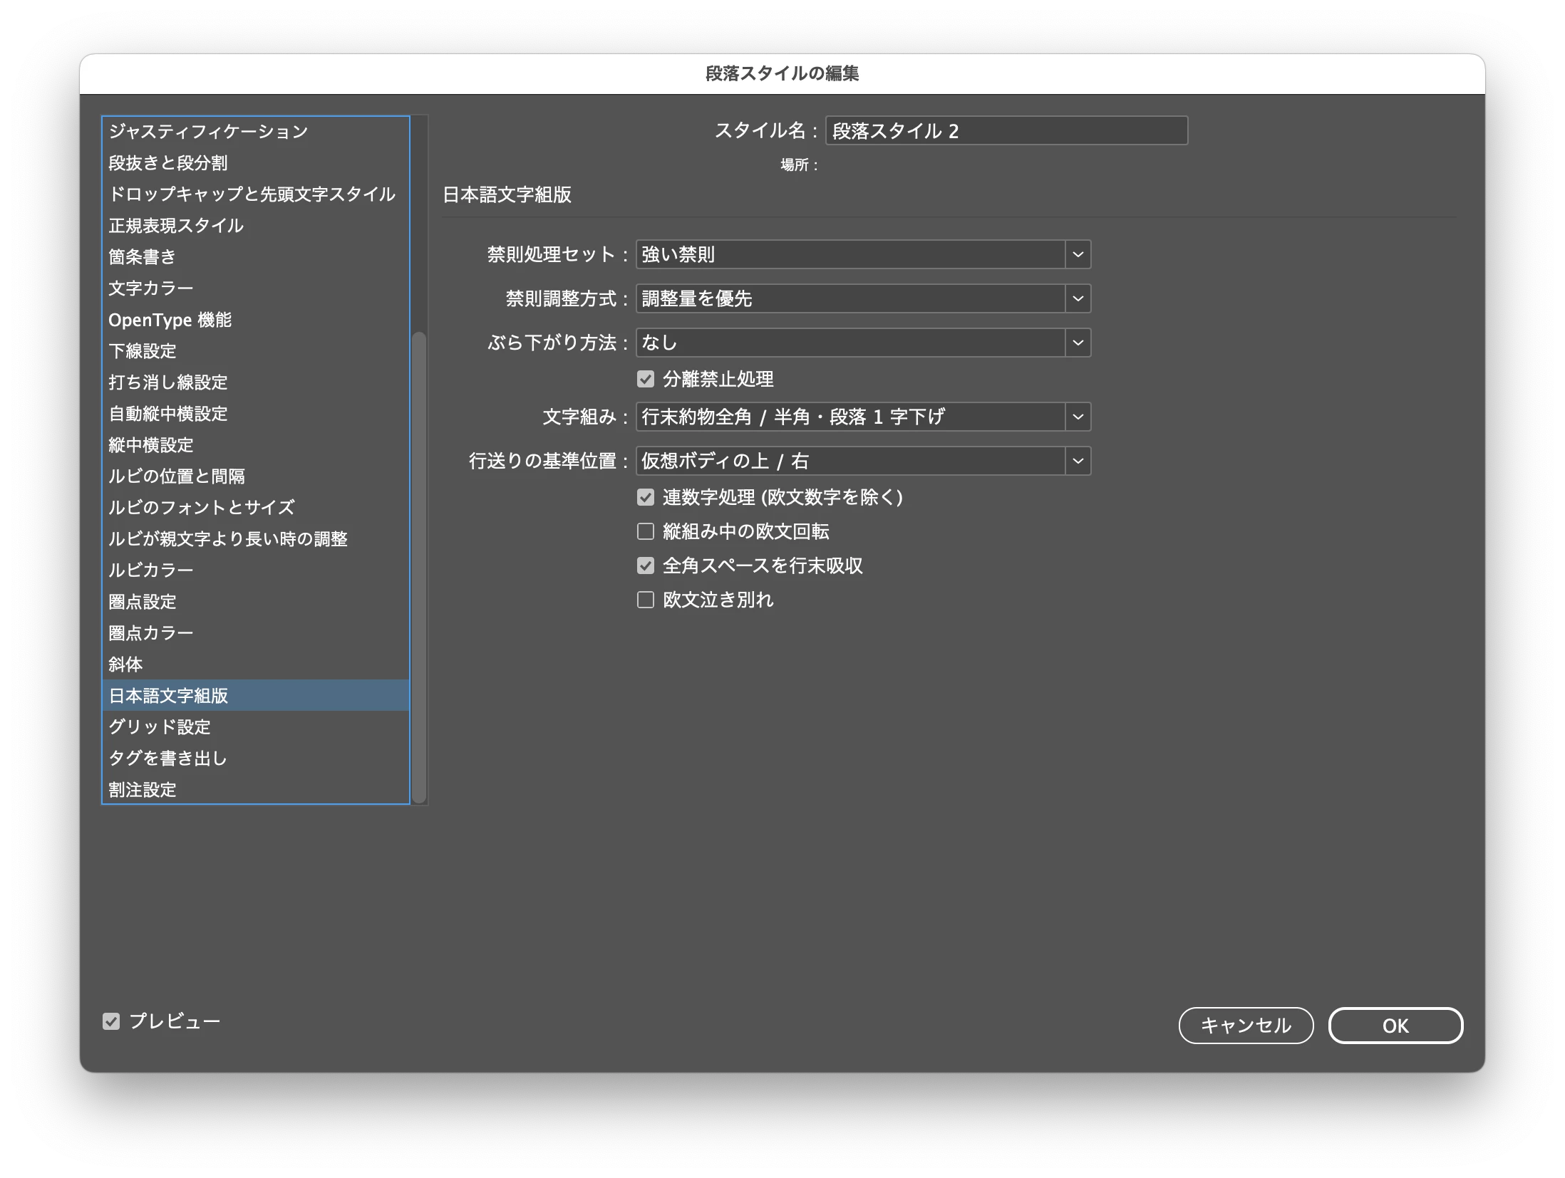Disable 全角スペースを行末吸収 checkbox
The image size is (1565, 1178).
[x=646, y=565]
